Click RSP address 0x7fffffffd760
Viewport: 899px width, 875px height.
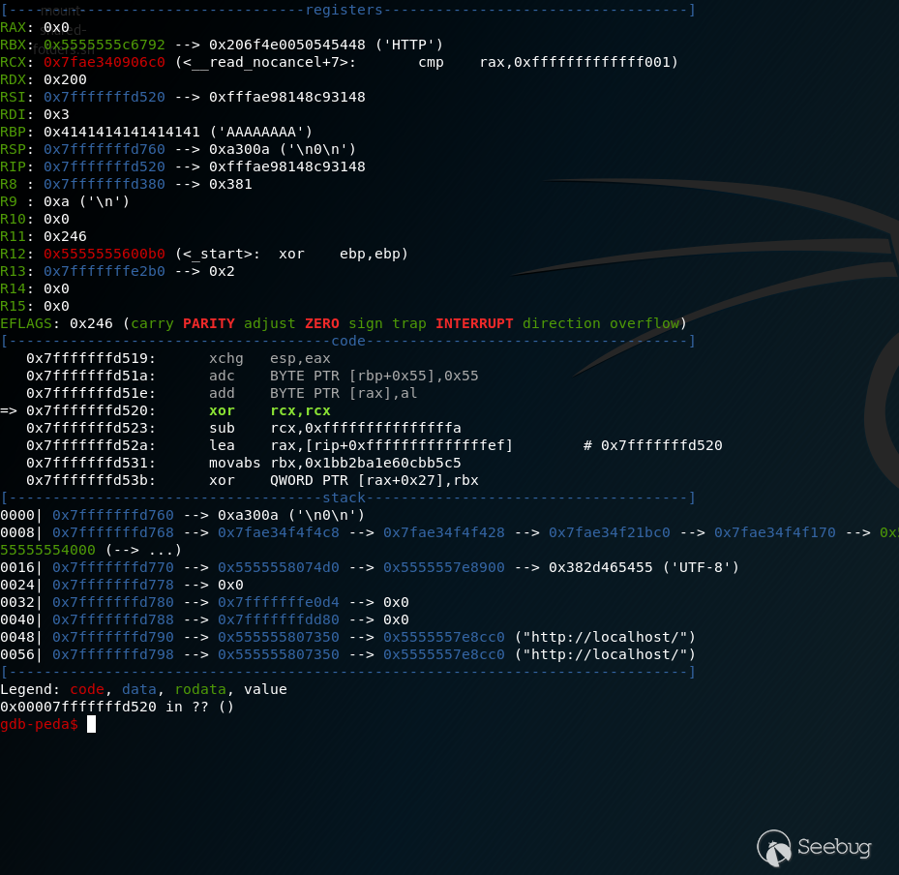point(105,149)
